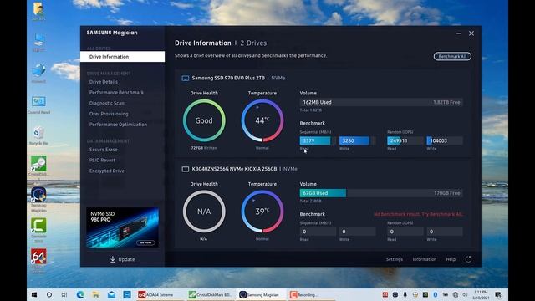Open Performance Optimization in the sidebar
Viewport: 535px width, 301px height.
pos(118,125)
